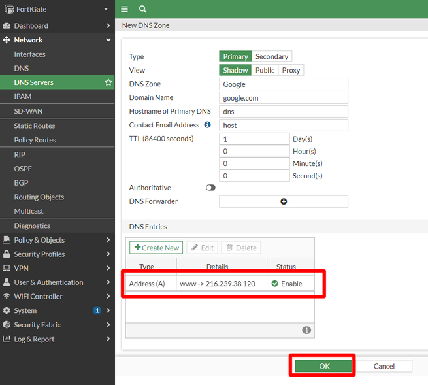Image resolution: width=428 pixels, height=385 pixels.
Task: Click the VPN monitor icon in sidebar
Action: pyautogui.click(x=7, y=268)
